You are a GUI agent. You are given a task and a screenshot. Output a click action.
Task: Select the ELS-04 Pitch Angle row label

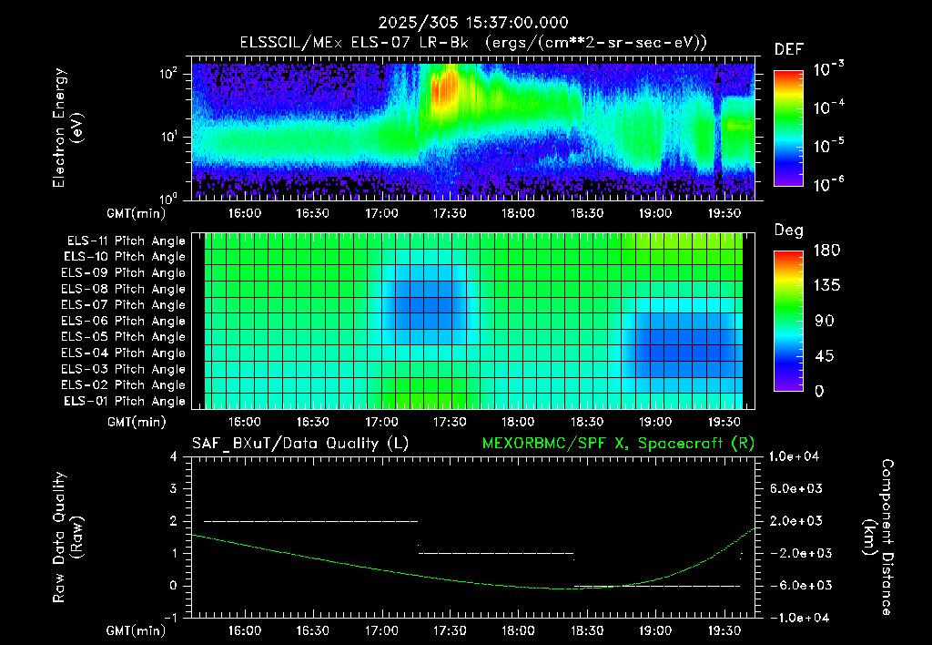click(x=124, y=353)
